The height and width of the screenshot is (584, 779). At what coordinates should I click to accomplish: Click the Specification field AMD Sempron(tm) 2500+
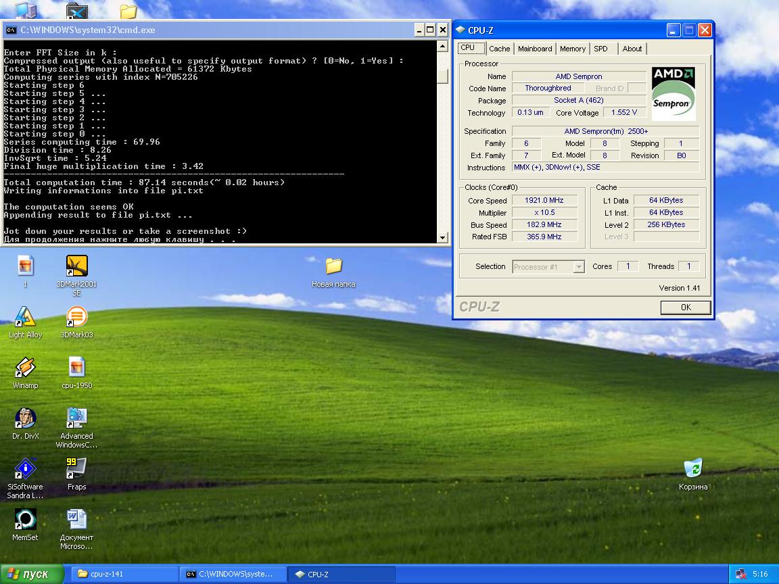[606, 131]
